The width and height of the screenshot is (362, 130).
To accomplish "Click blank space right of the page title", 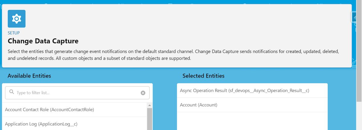I will click(211, 41).
